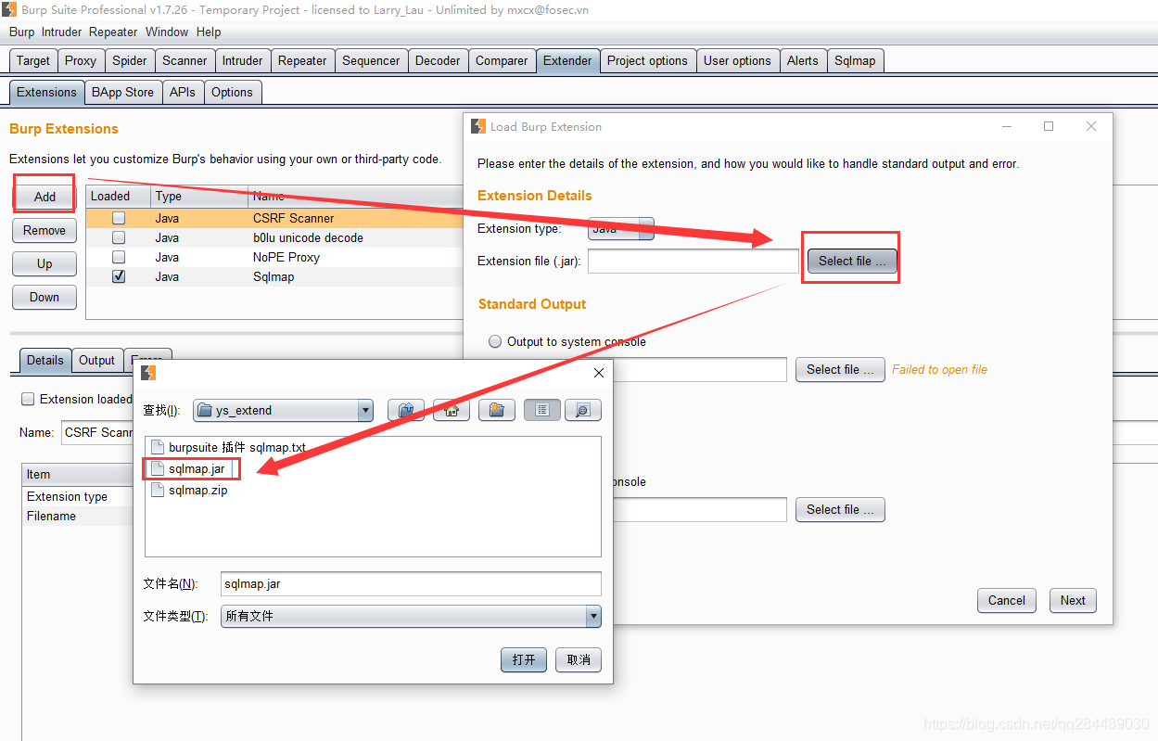The width and height of the screenshot is (1158, 741).
Task: Click the Extension file (.jar) path field
Action: [x=694, y=262]
